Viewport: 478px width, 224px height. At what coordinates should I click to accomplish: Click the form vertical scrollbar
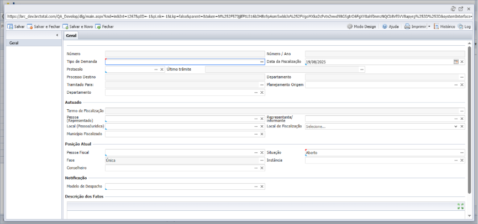pyautogui.click(x=470, y=120)
